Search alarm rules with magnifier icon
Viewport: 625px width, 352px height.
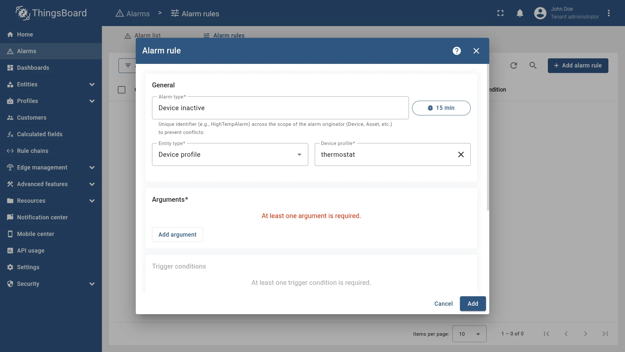pyautogui.click(x=533, y=66)
